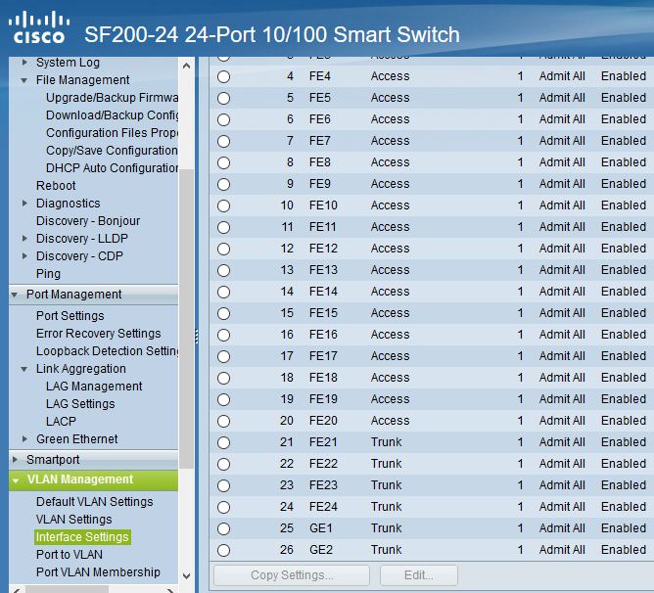Screen dimensions: 654x593
Task: Click Trunk mode cell for FE22
Action: coord(386,464)
